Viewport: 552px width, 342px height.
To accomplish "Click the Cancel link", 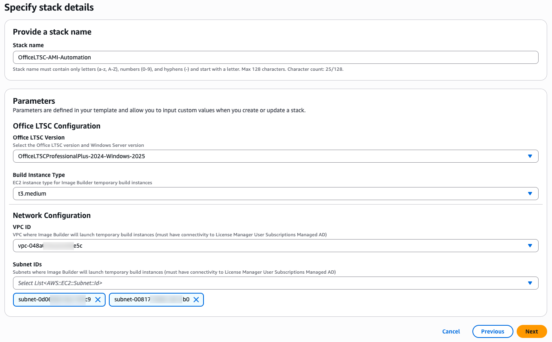I will [x=451, y=331].
